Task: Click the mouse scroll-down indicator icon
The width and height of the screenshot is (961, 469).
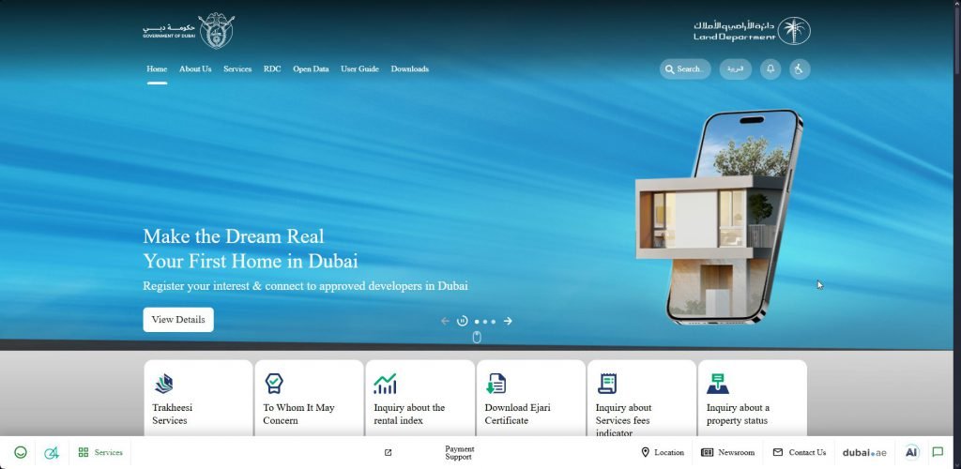Action: 477,338
